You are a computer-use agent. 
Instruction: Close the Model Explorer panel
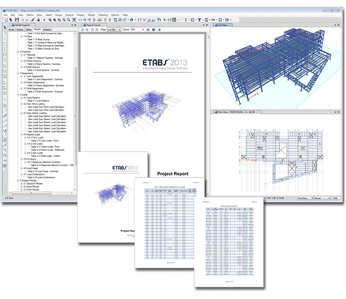click(75, 25)
